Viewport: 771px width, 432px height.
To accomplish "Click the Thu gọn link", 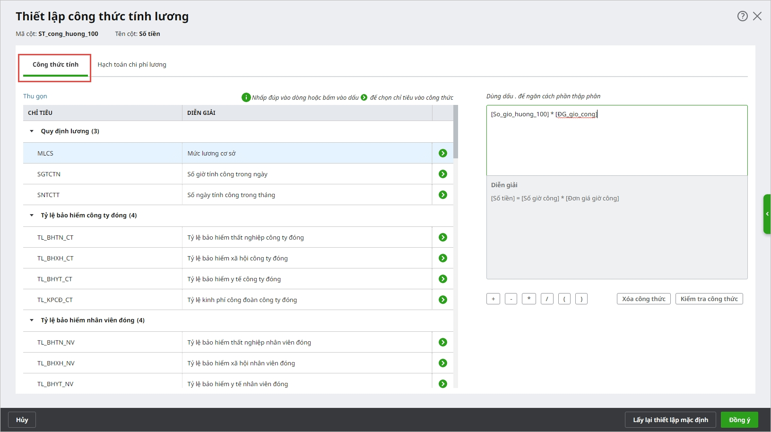I will [35, 96].
